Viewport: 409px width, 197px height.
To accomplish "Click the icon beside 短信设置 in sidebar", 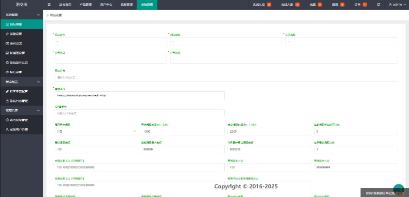I will 7,72.
